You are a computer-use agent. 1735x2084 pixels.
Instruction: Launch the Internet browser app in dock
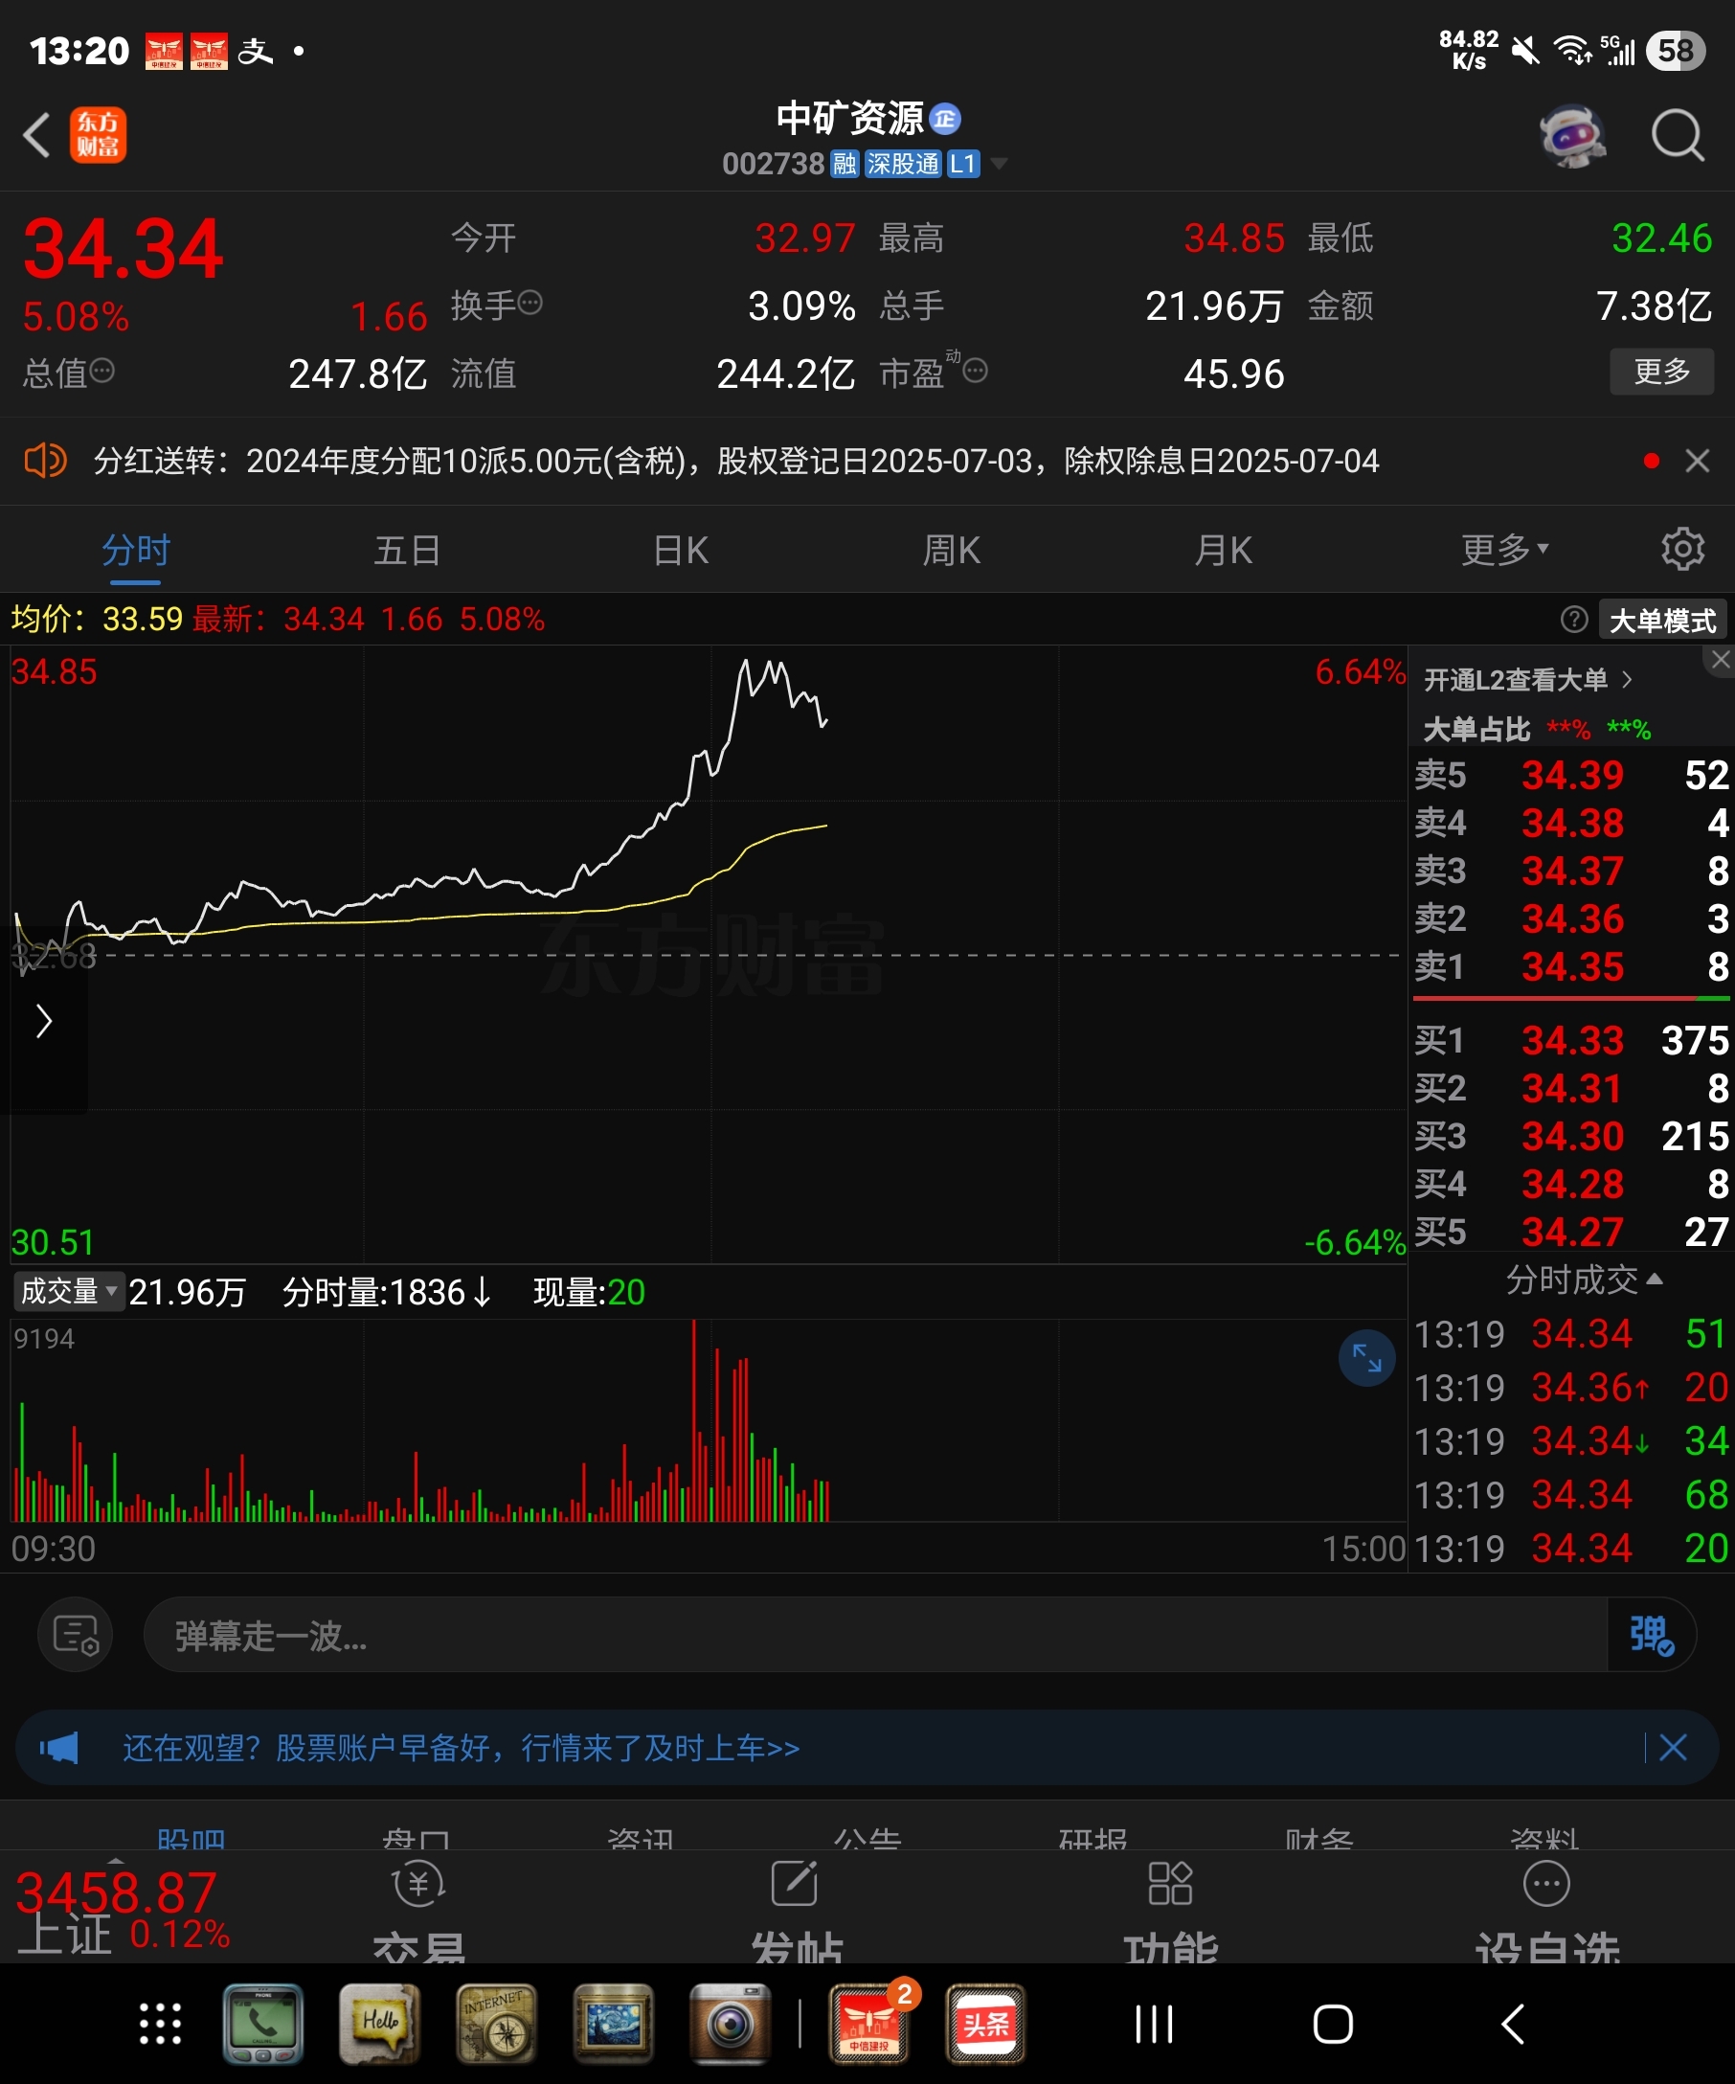(x=496, y=2025)
